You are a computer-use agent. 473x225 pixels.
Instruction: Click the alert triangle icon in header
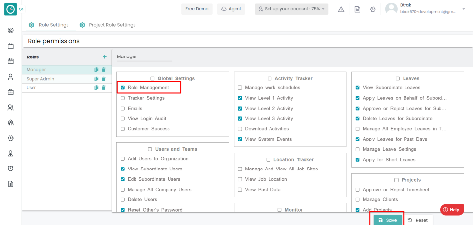(341, 9)
